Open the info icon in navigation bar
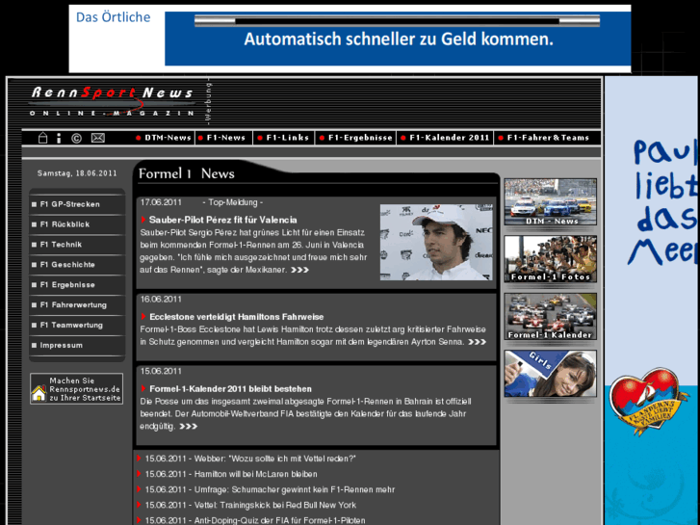The image size is (700, 525). pos(59,138)
